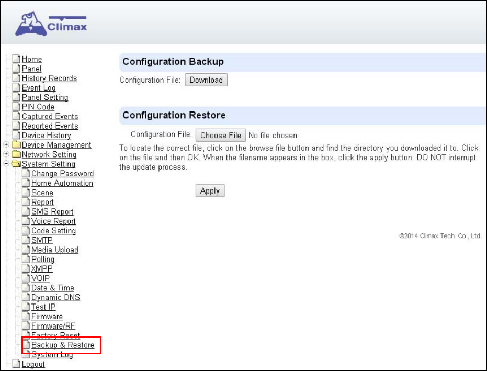The image size is (487, 371).
Task: Go to the Event Log page
Action: coord(39,88)
